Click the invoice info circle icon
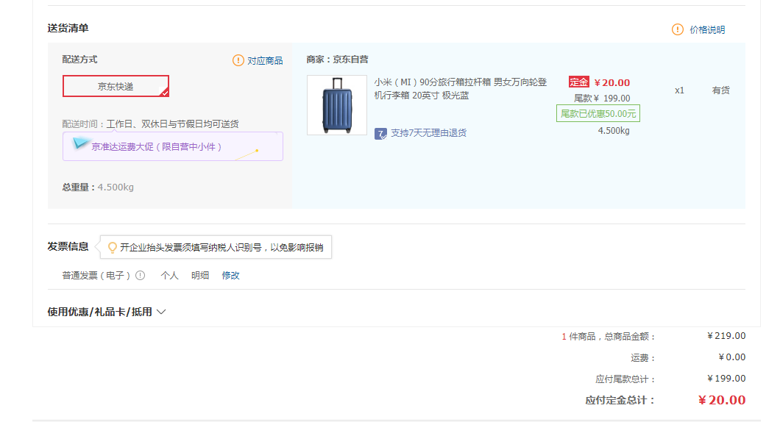The image size is (780, 422). coord(141,276)
